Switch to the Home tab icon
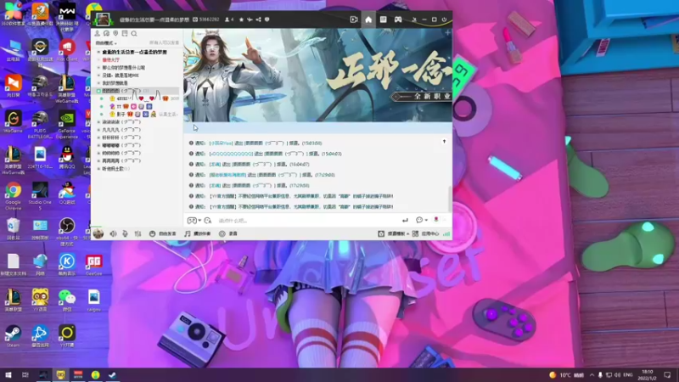This screenshot has width=679, height=382. pyautogui.click(x=368, y=20)
